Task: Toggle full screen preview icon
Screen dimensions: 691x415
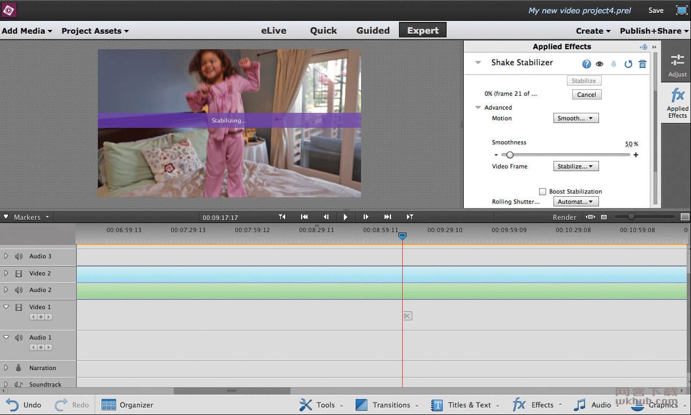Action: [681, 10]
